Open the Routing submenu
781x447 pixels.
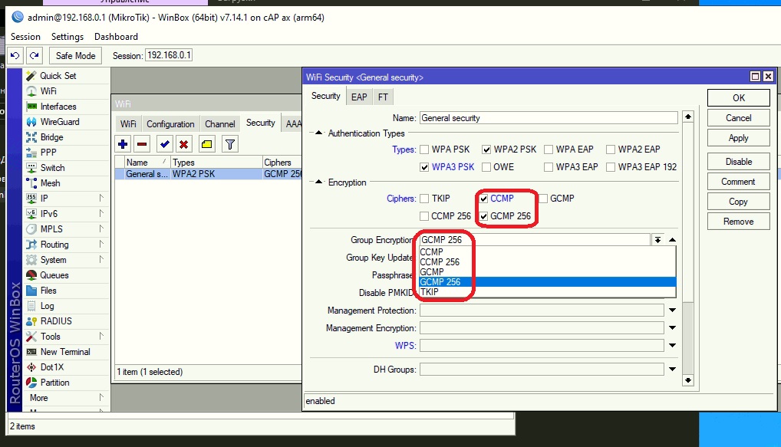[54, 245]
